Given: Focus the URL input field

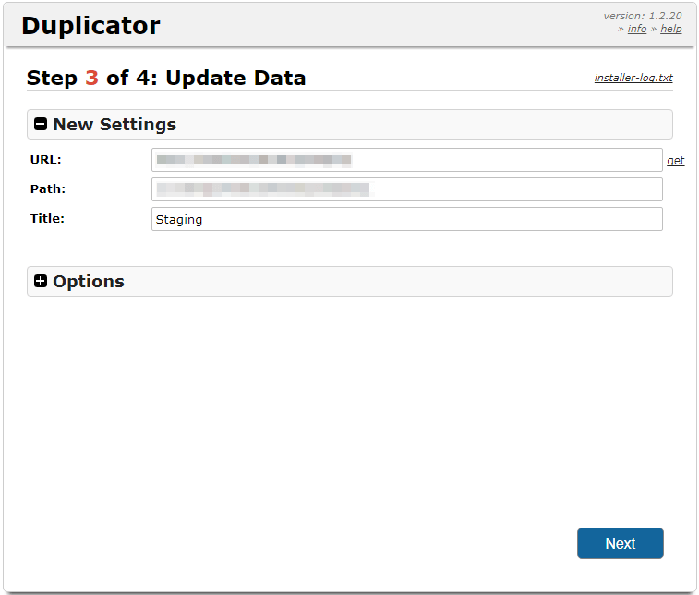Looking at the screenshot, I should tap(407, 160).
